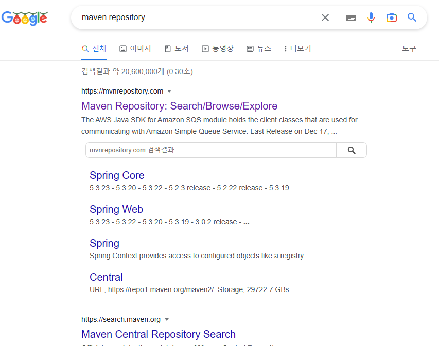Screen dimensions: 439x346
Task: Open the Spring sitelink
Action: [104, 243]
